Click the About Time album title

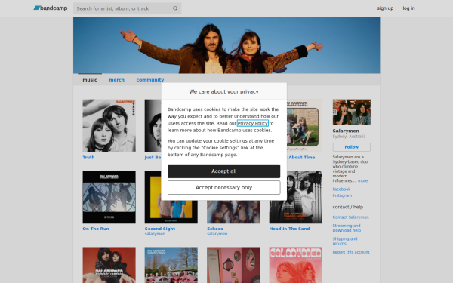point(301,158)
